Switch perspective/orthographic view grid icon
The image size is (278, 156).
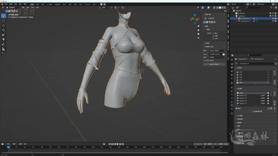point(198,38)
